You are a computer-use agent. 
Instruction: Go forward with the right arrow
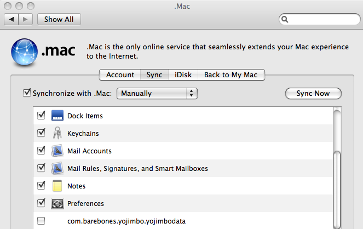pyautogui.click(x=26, y=19)
